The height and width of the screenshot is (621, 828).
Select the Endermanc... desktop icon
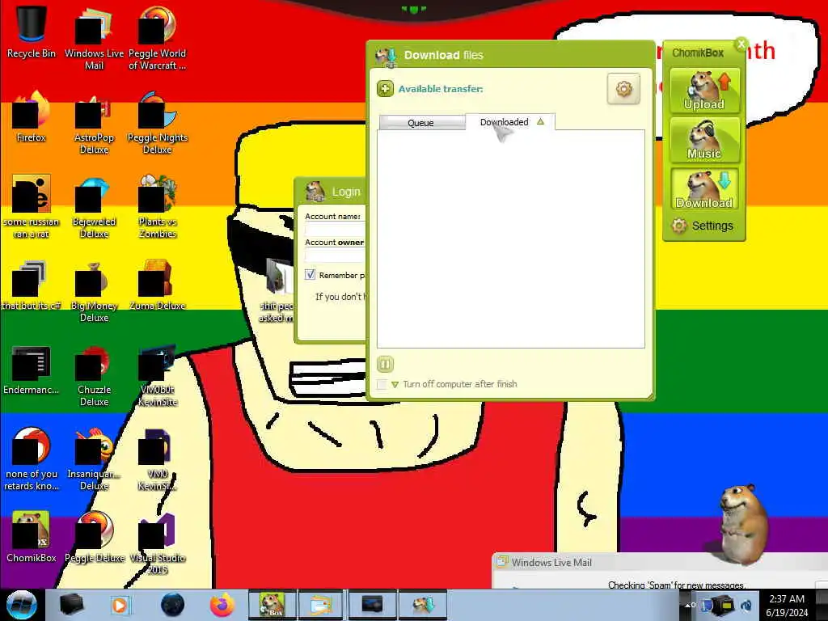(32, 370)
